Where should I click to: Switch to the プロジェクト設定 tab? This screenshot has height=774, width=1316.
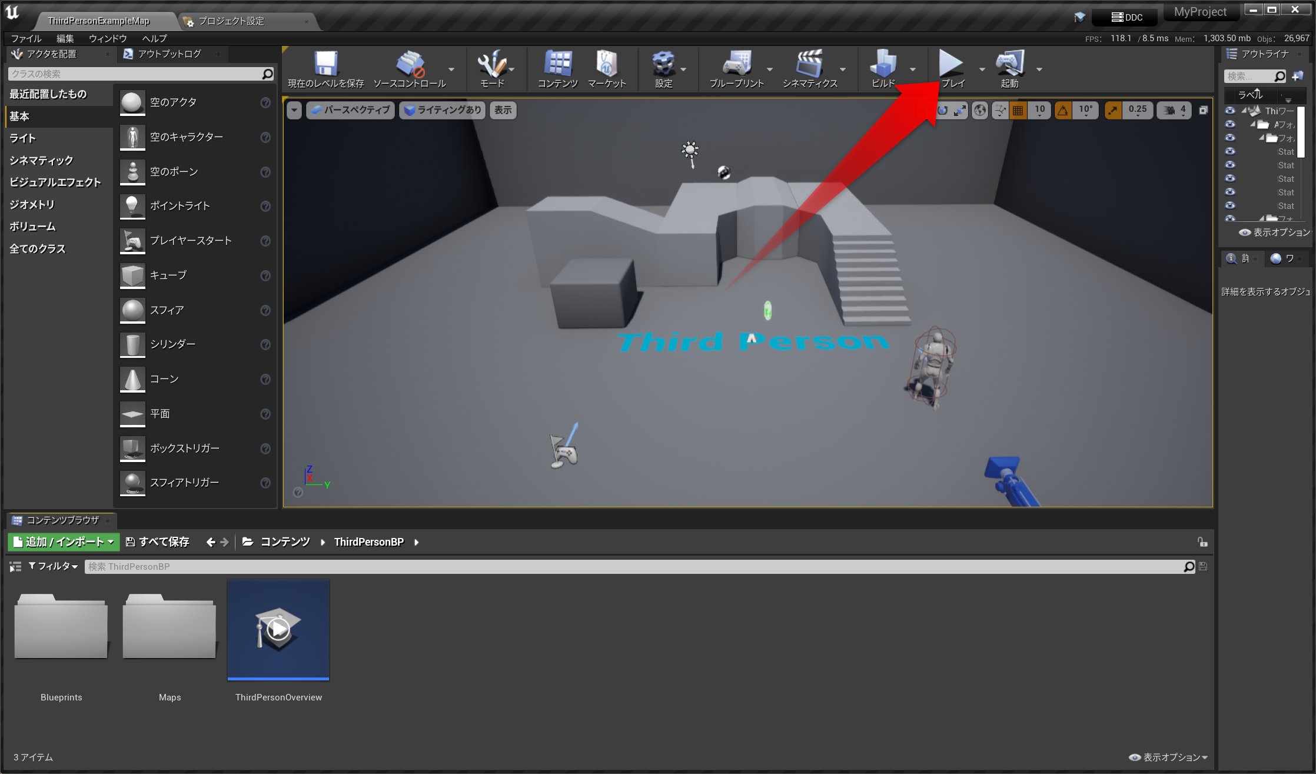(x=231, y=21)
